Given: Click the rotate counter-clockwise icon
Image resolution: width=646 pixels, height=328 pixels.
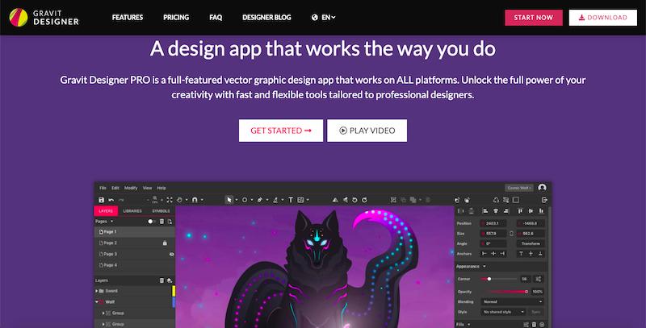Looking at the screenshot, I should coord(354,200).
